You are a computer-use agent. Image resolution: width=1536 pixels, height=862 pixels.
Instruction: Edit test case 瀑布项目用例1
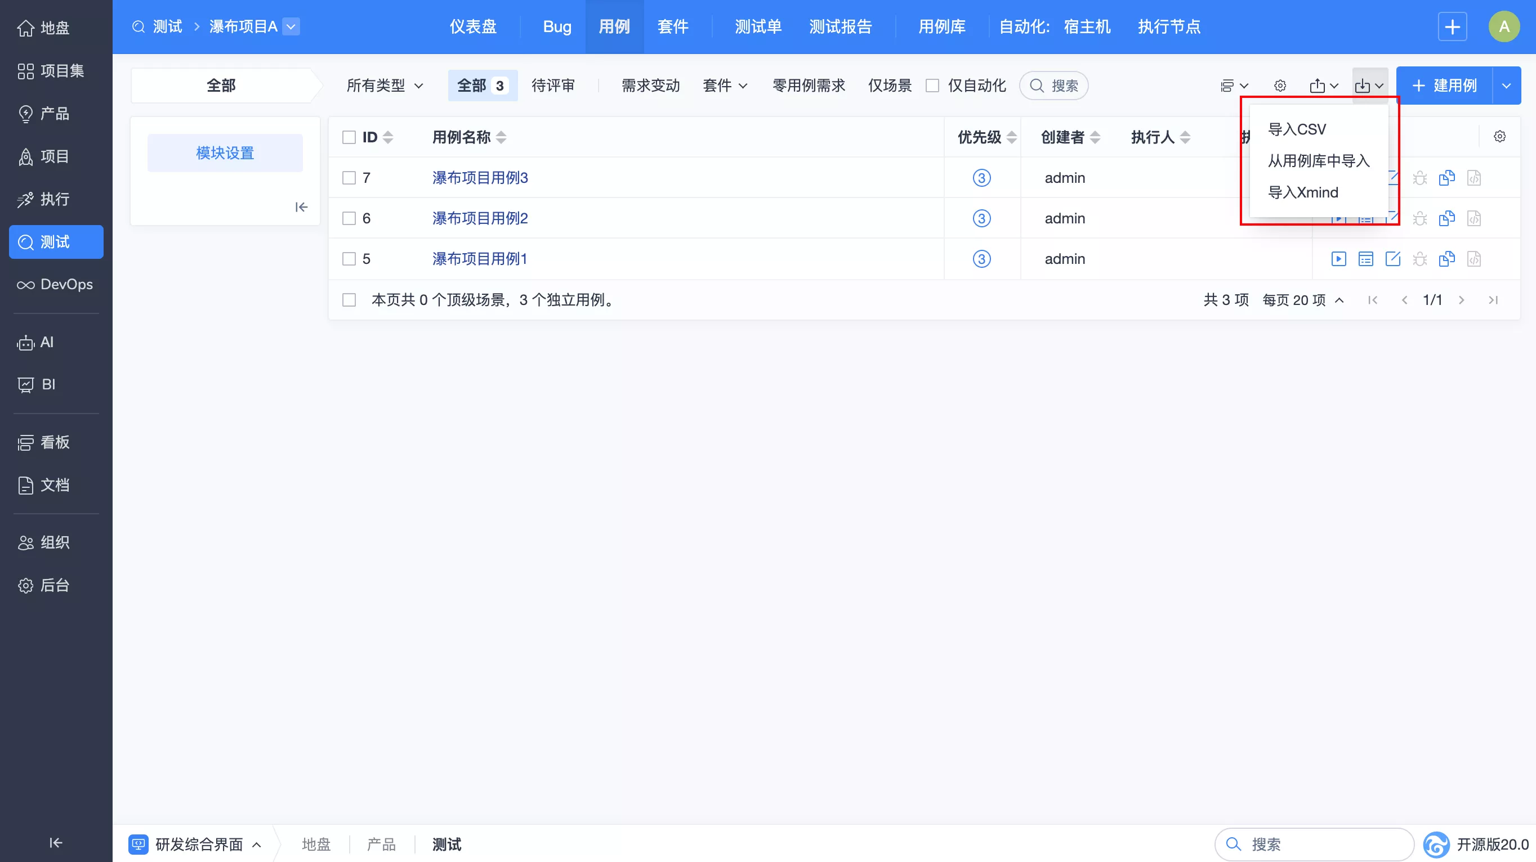1394,258
